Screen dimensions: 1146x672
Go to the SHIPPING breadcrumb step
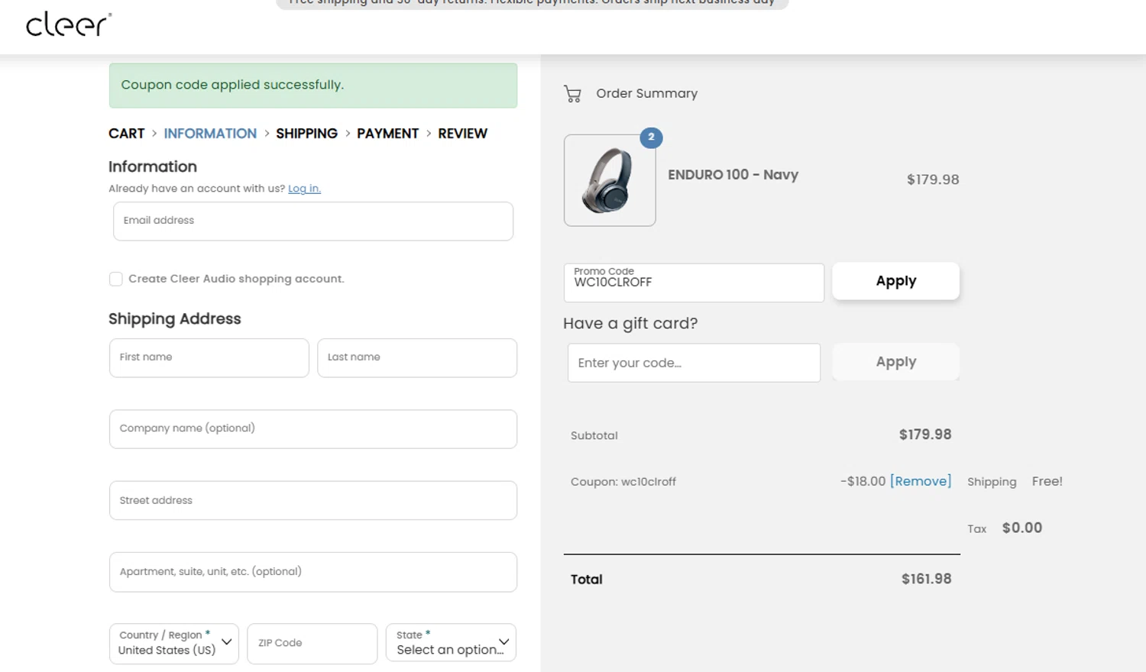coord(306,134)
